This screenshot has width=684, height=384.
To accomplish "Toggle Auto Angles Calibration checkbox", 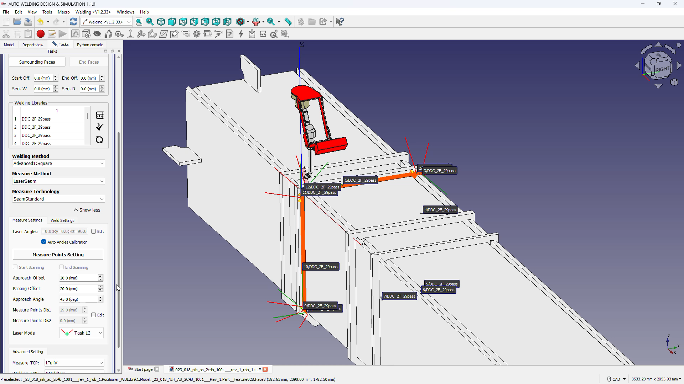I will (x=44, y=242).
